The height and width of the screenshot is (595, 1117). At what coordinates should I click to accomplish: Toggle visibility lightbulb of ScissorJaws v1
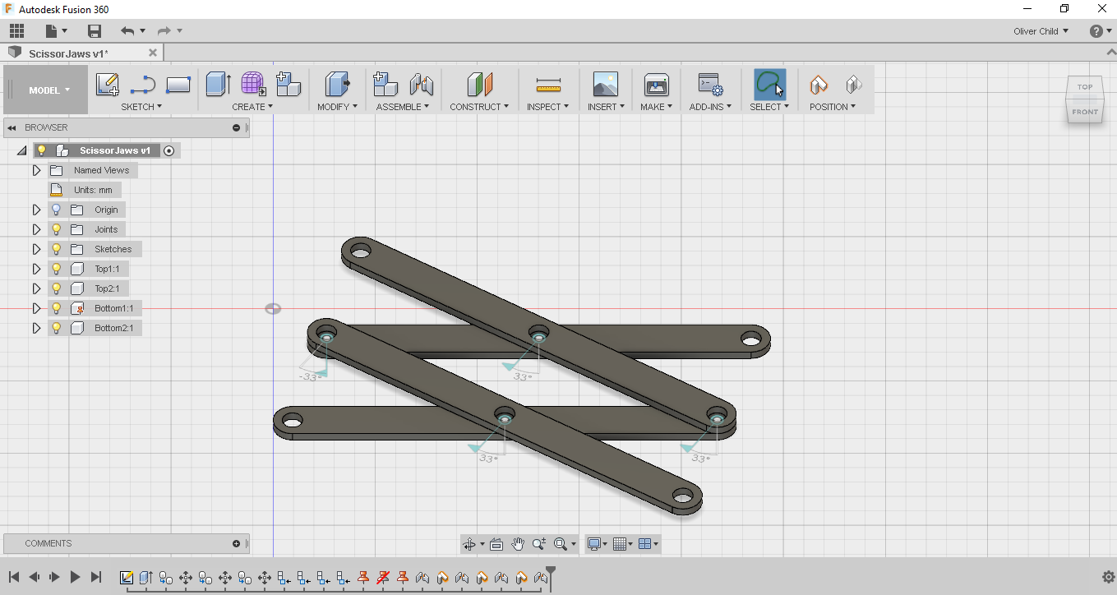41,150
